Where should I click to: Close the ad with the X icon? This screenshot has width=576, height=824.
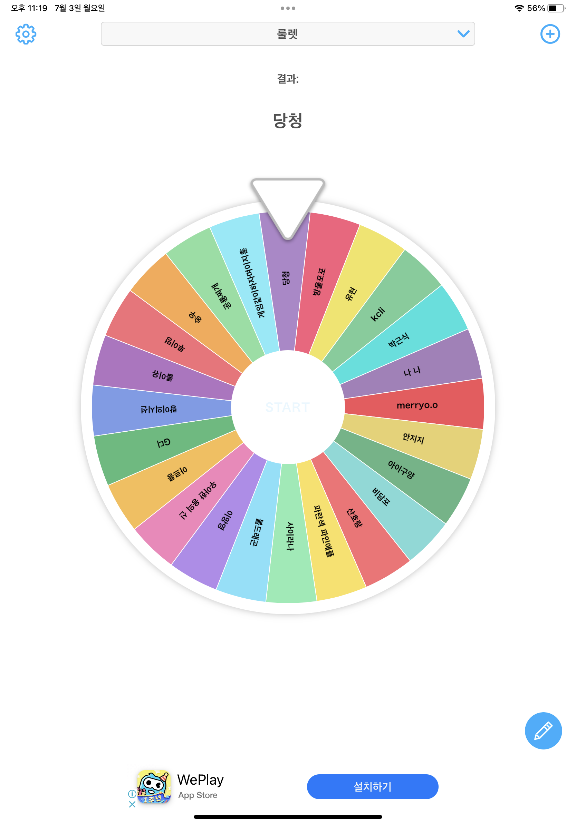point(132,804)
